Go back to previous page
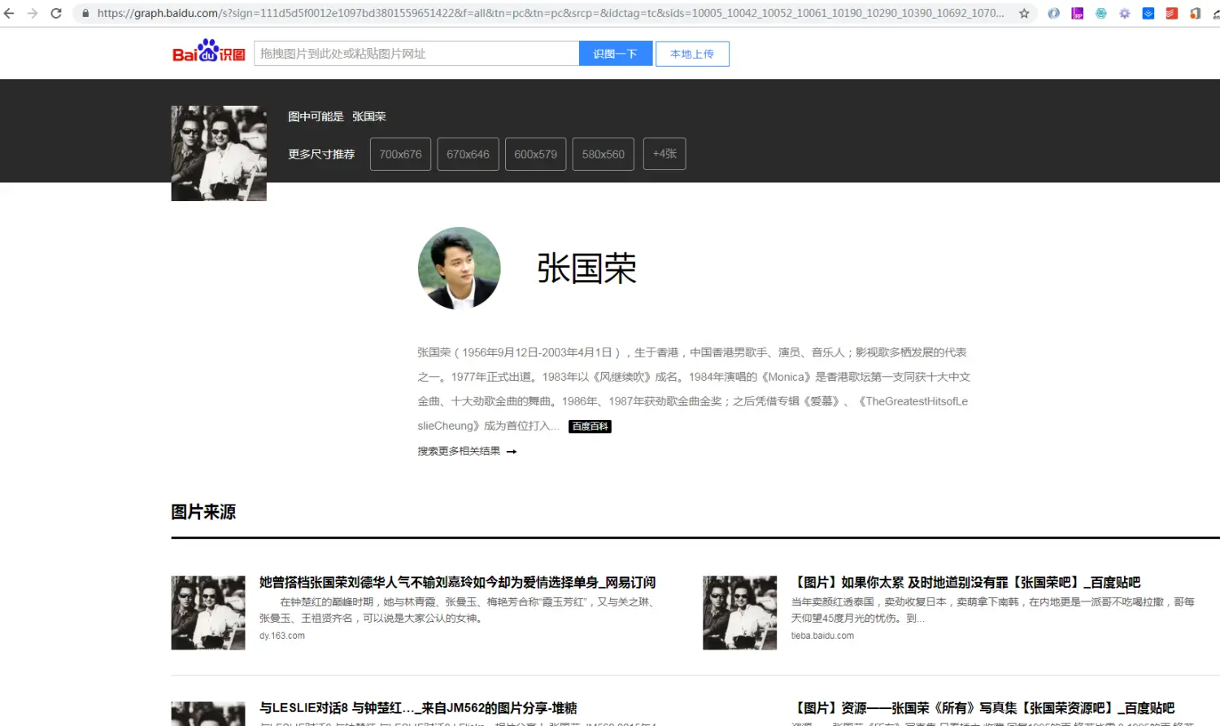The image size is (1220, 726). tap(10, 13)
